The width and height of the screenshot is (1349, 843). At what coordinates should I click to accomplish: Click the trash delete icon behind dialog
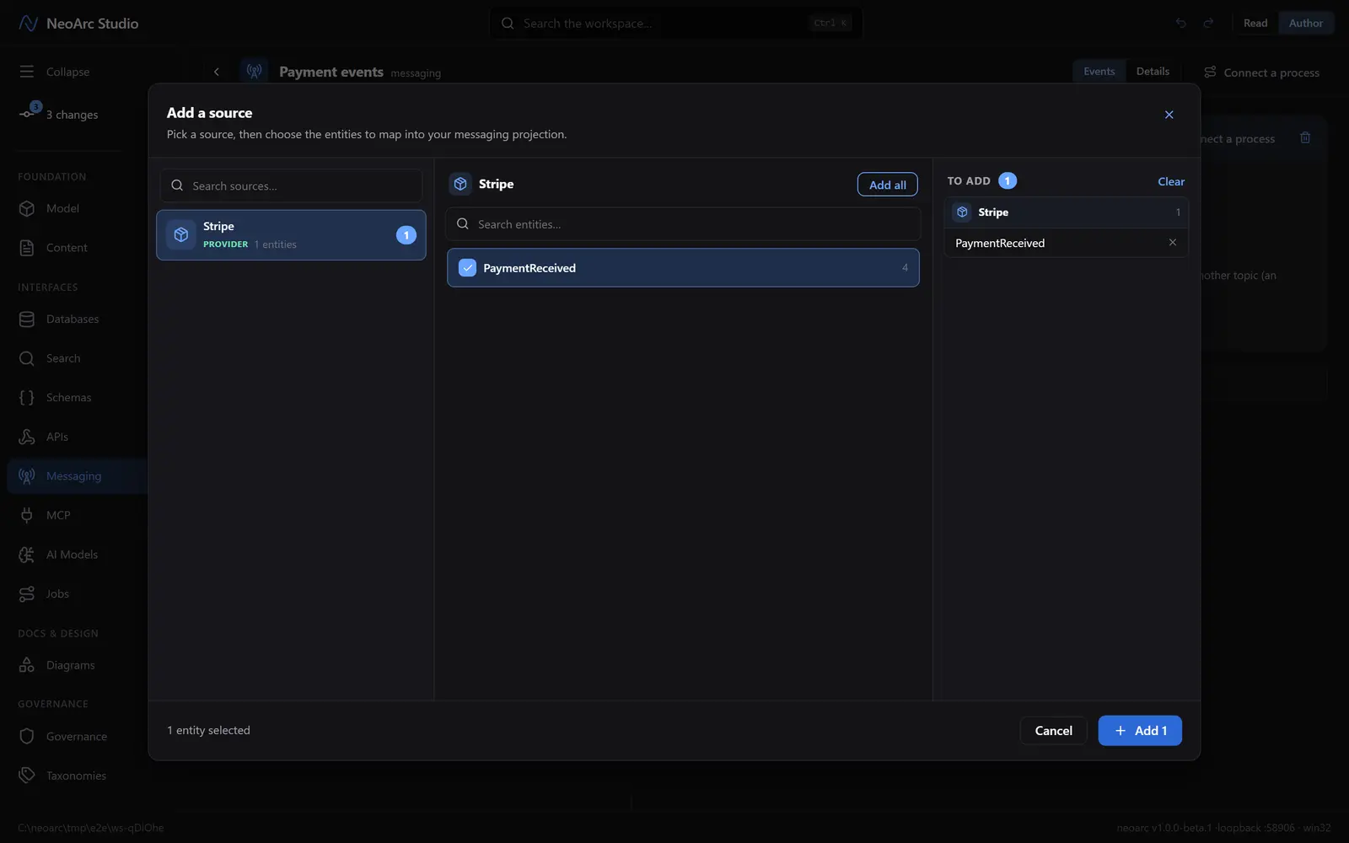point(1305,137)
